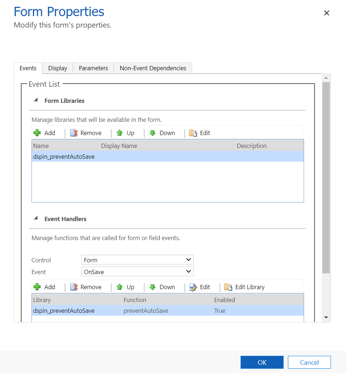Close the Form Properties dialog with X

327,13
